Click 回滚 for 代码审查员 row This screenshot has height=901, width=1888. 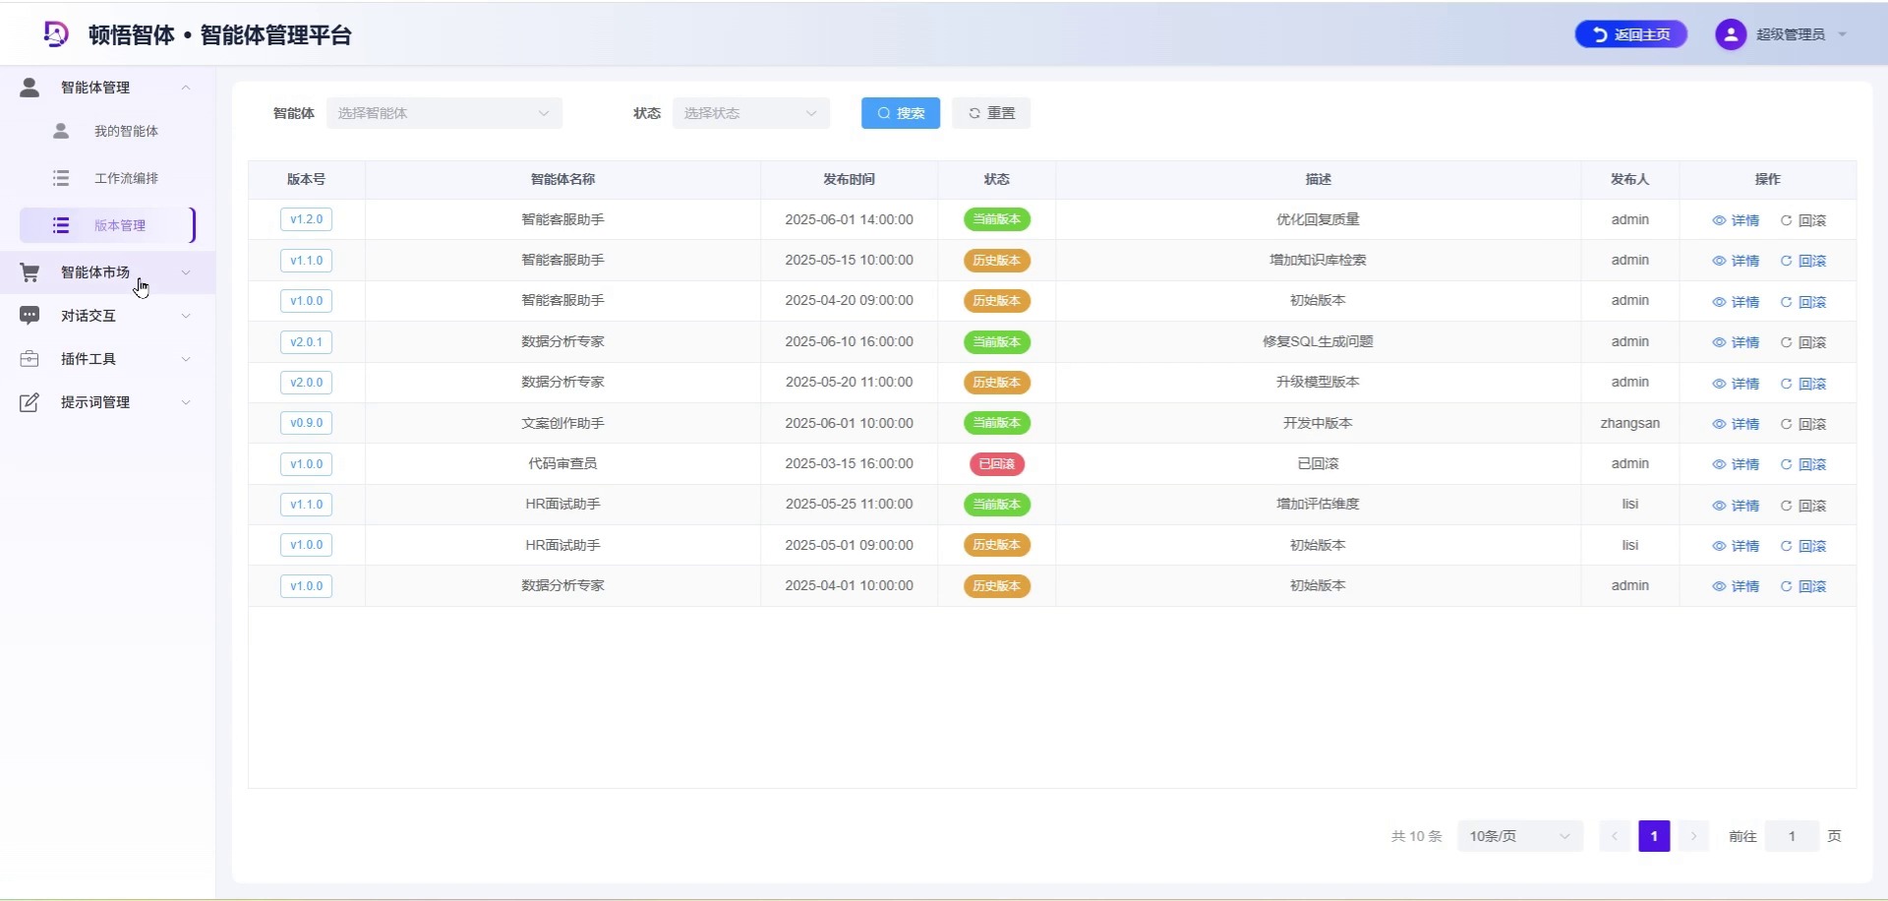(x=1803, y=464)
